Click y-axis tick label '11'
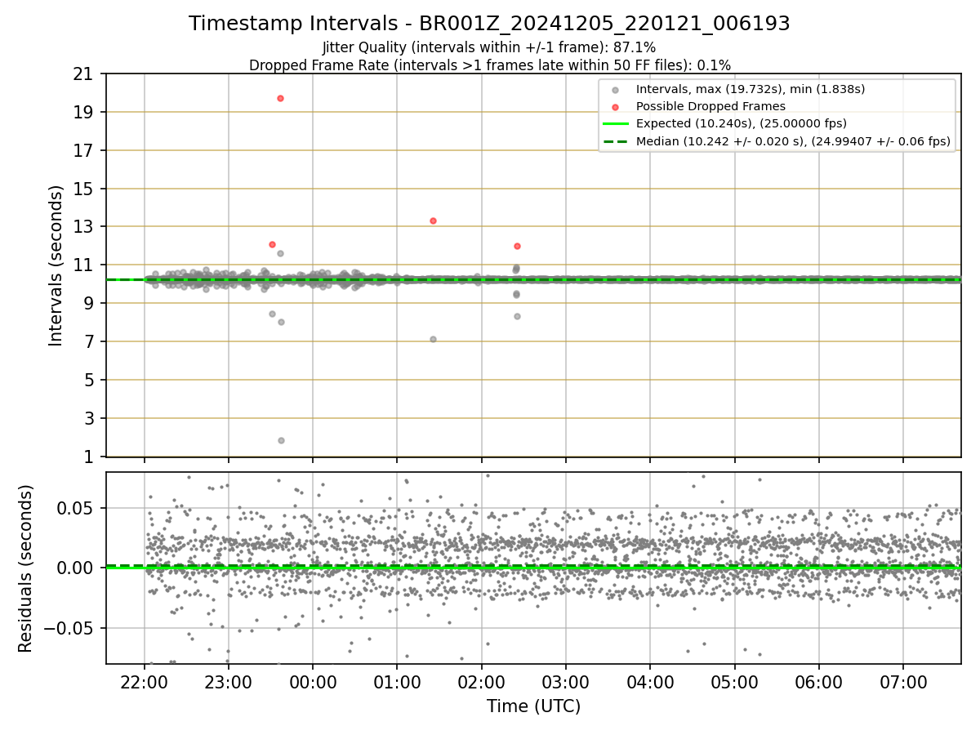The width and height of the screenshot is (980, 735). point(82,265)
